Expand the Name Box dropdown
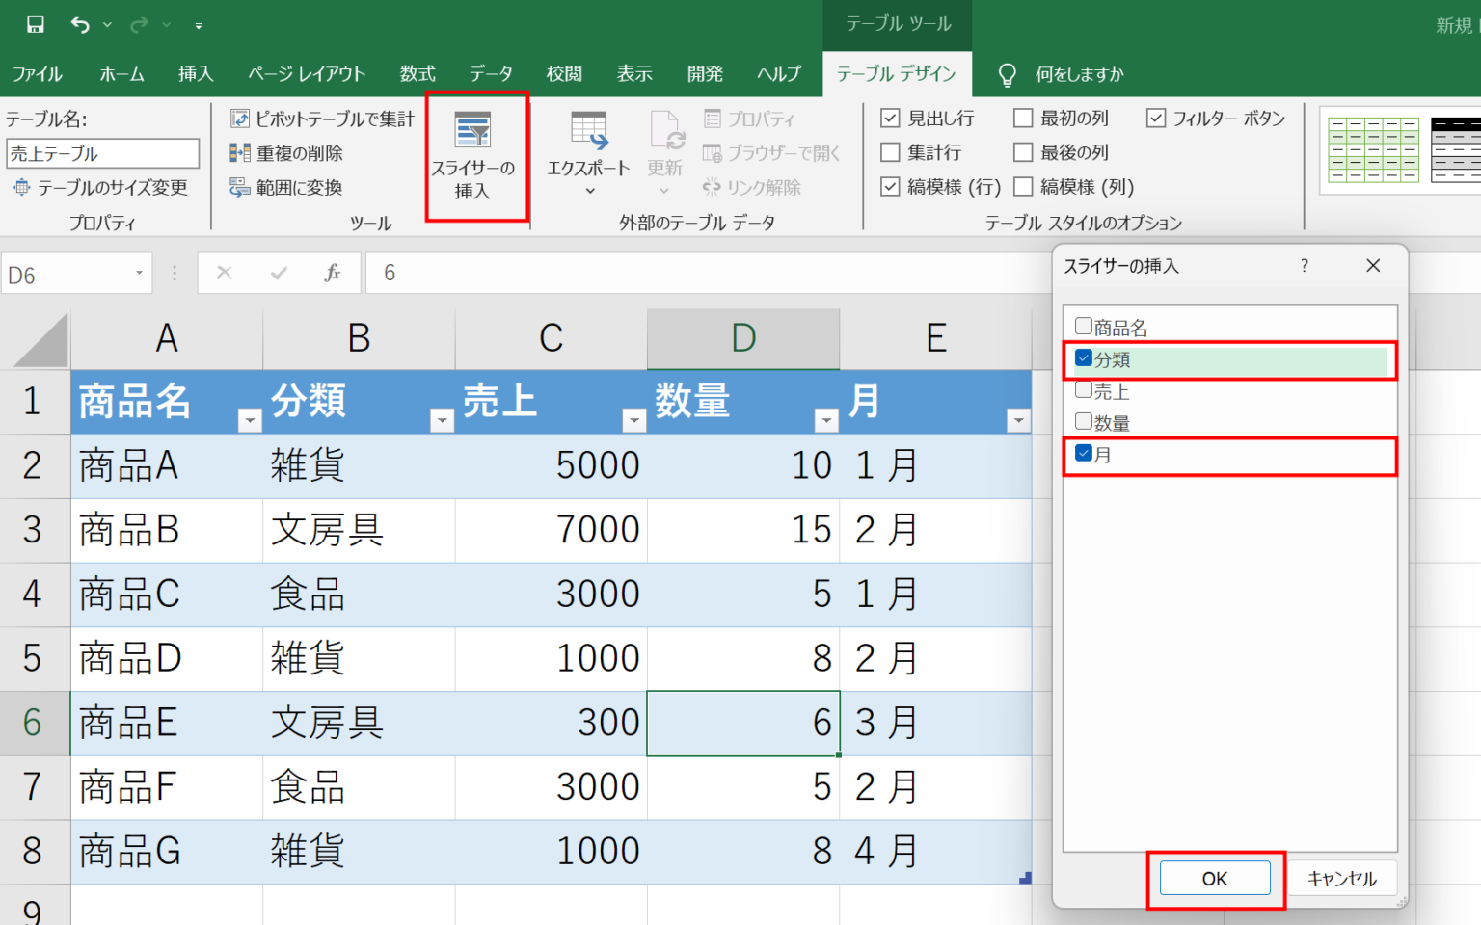 137,273
